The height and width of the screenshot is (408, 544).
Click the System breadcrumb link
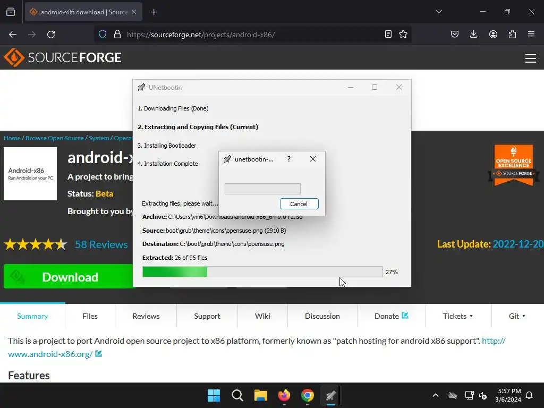[x=99, y=138]
